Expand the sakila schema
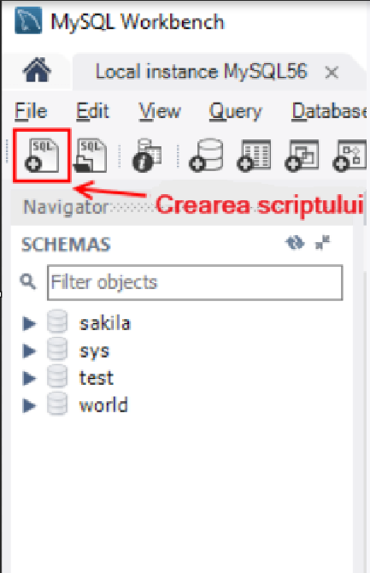This screenshot has width=370, height=573. point(30,323)
